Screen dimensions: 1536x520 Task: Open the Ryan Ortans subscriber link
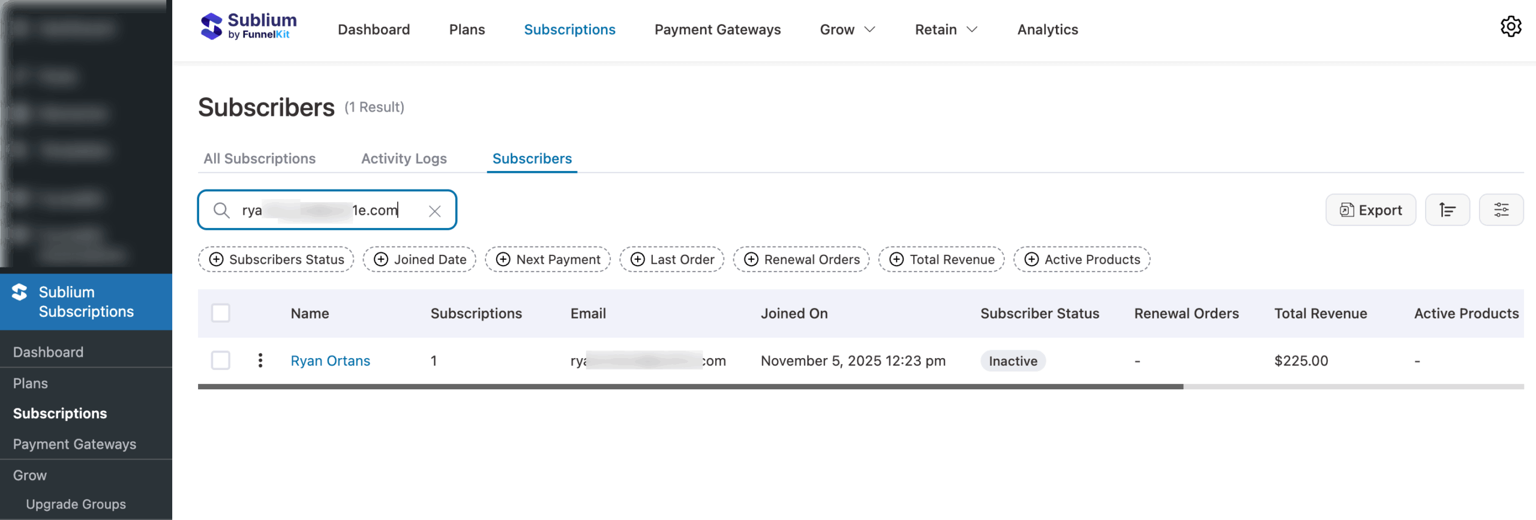pyautogui.click(x=330, y=361)
